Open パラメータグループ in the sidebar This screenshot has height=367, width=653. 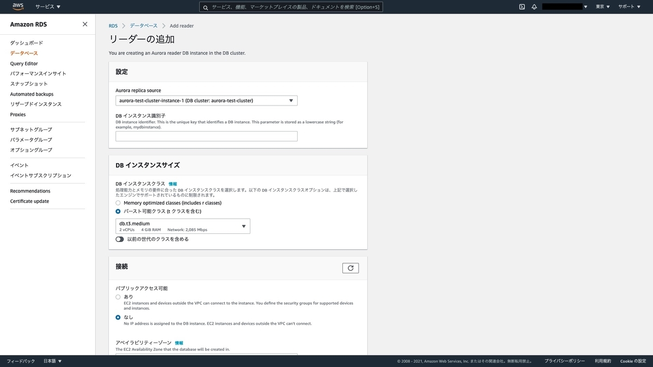click(31, 140)
